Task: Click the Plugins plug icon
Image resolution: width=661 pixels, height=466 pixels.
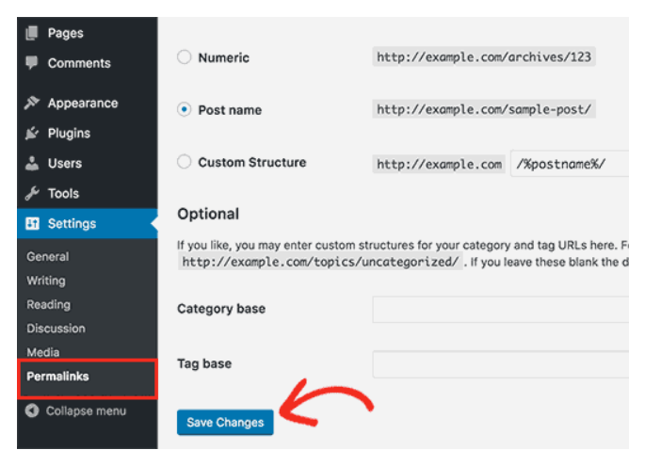Action: point(32,133)
